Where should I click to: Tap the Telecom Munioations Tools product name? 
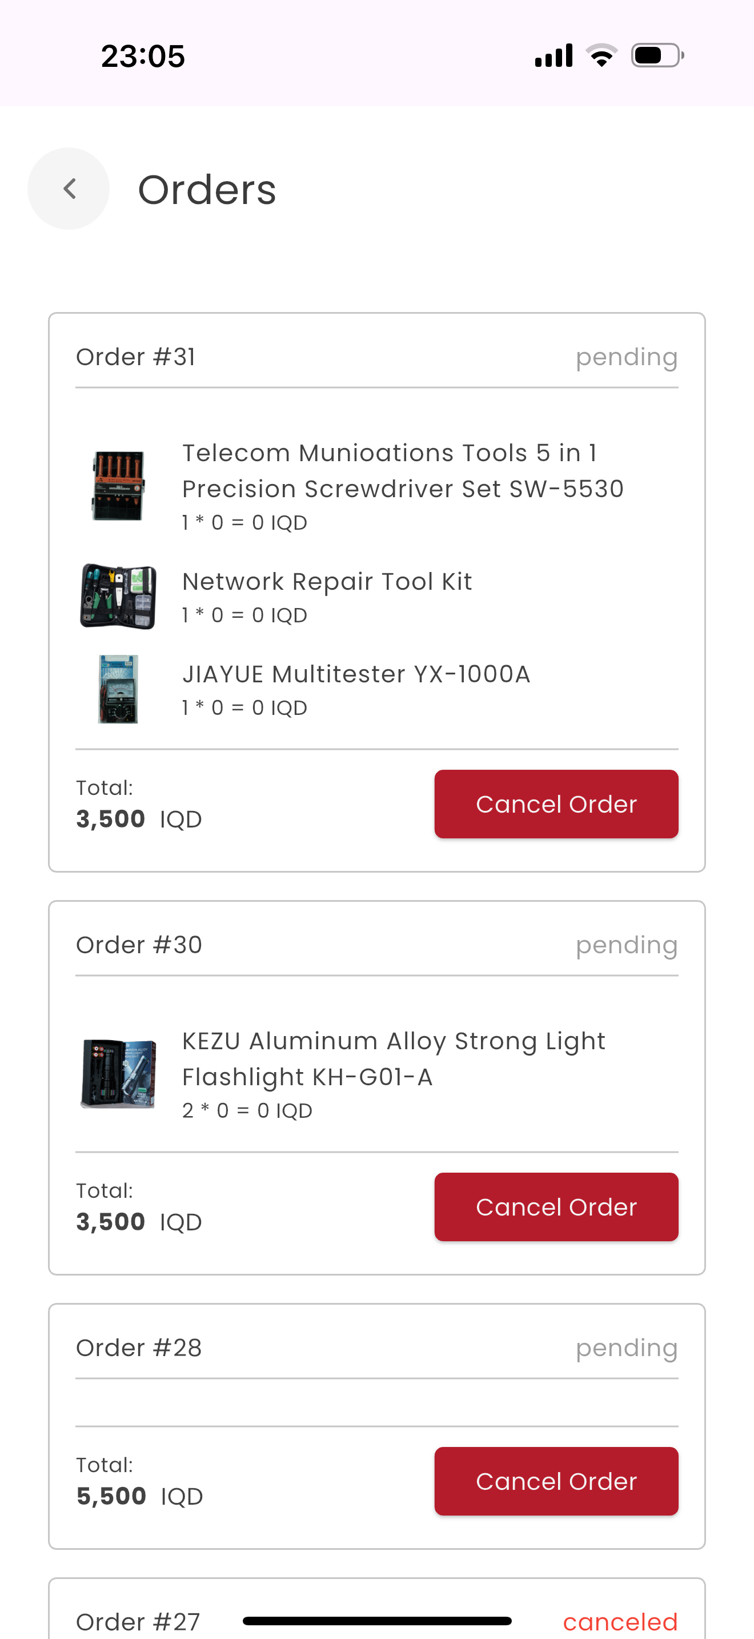[x=403, y=471]
